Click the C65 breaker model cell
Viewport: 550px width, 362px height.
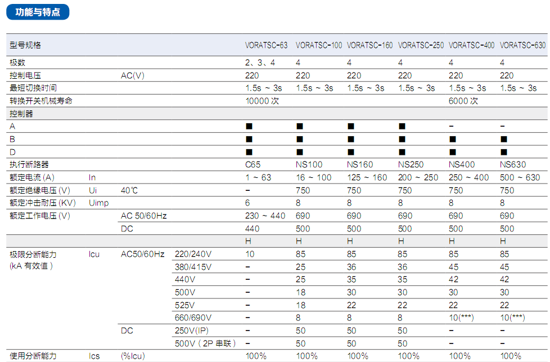point(253,164)
